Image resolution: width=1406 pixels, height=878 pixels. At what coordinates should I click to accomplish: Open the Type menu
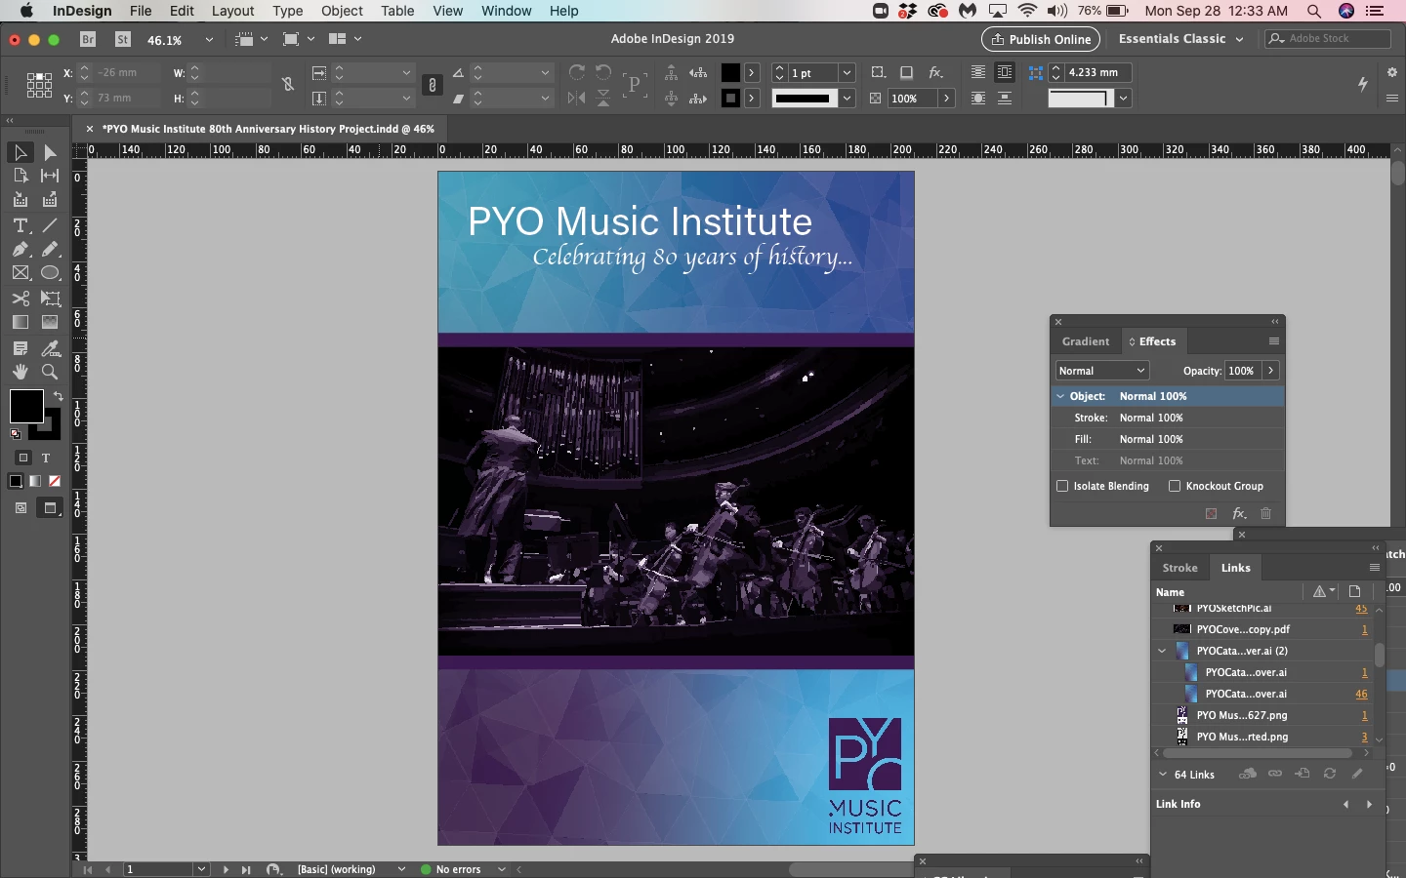tap(287, 11)
